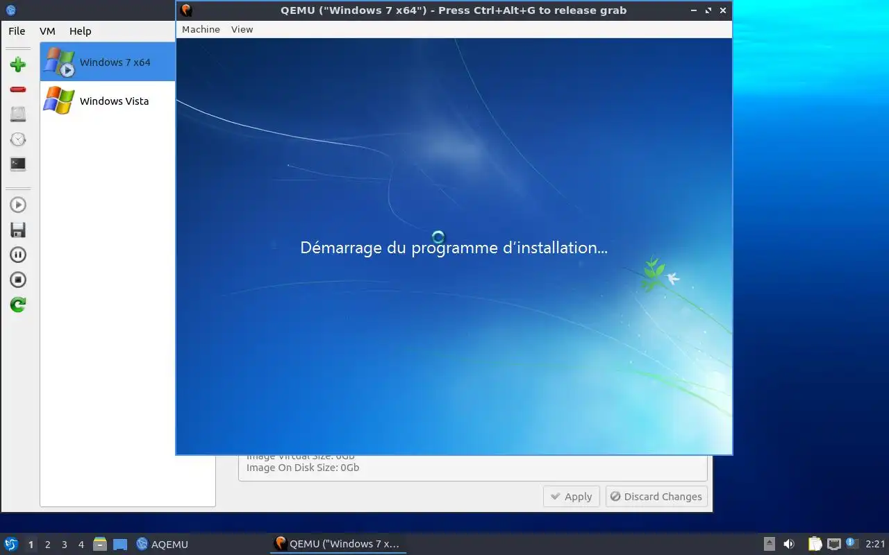Maximize the QEMU window
889x555 pixels.
pos(708,10)
